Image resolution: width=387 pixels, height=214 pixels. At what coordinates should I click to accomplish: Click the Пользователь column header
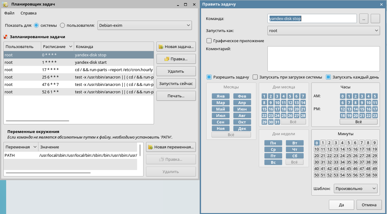tap(22, 47)
